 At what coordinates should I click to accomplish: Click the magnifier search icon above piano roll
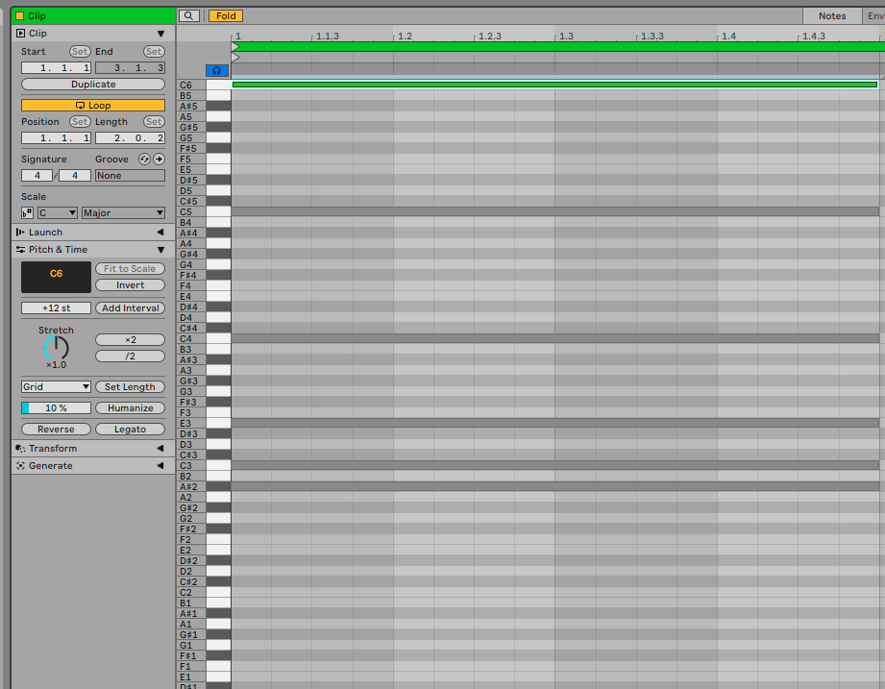[x=189, y=16]
